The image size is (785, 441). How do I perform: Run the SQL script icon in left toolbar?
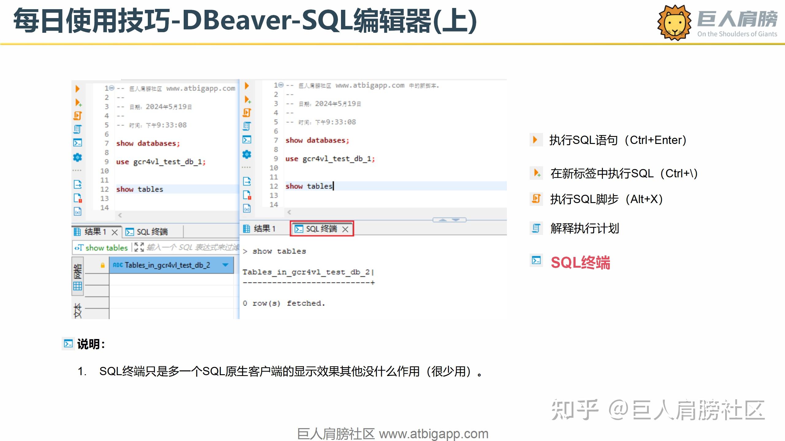(78, 116)
